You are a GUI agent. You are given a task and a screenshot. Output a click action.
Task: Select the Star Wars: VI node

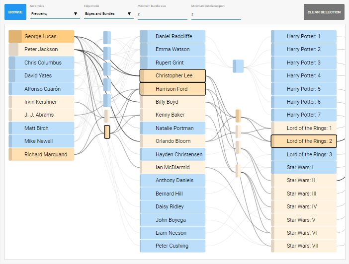pos(304,233)
